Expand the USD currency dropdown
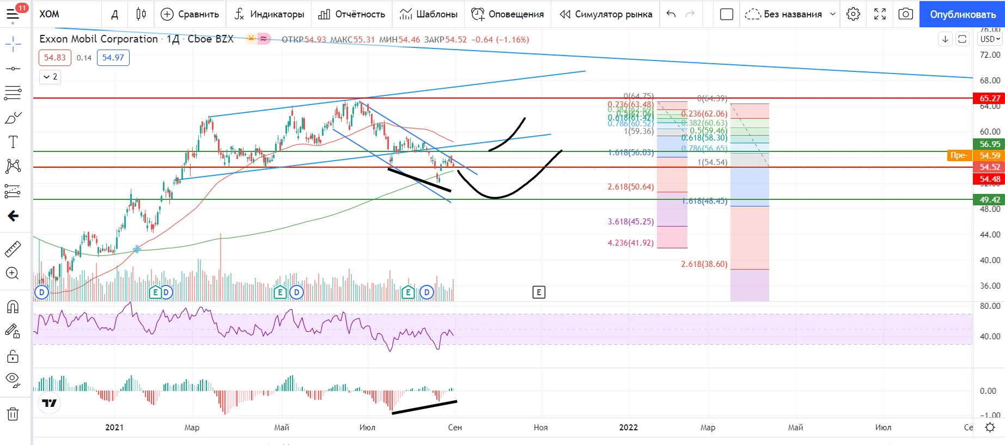The width and height of the screenshot is (1005, 445). 990,39
